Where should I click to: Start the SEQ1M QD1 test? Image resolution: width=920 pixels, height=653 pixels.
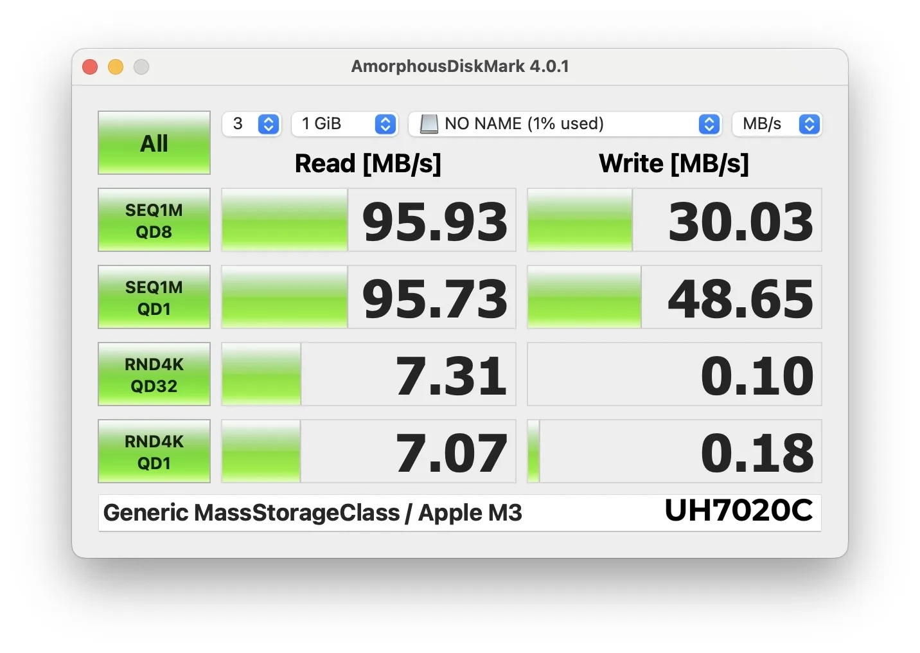coord(154,297)
